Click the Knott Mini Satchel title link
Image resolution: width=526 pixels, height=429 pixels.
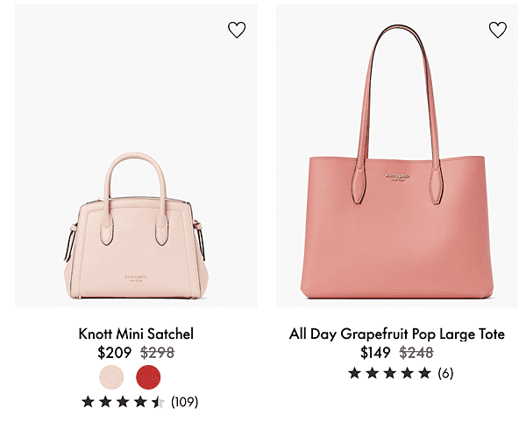coord(136,334)
